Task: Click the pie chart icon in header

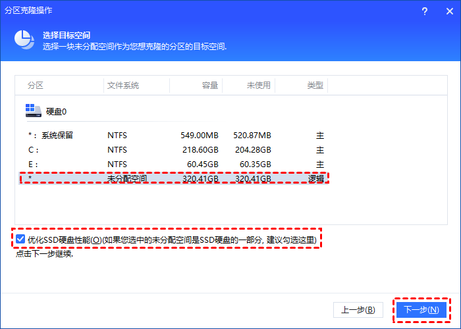Action: (24, 40)
